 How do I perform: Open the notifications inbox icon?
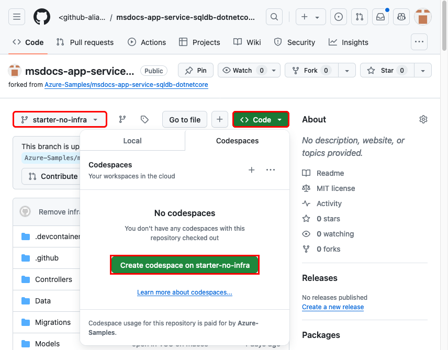(x=380, y=16)
